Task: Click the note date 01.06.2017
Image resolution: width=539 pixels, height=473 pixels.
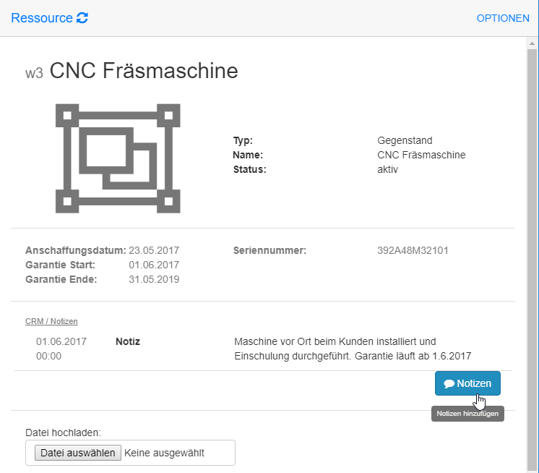Action: click(x=61, y=341)
